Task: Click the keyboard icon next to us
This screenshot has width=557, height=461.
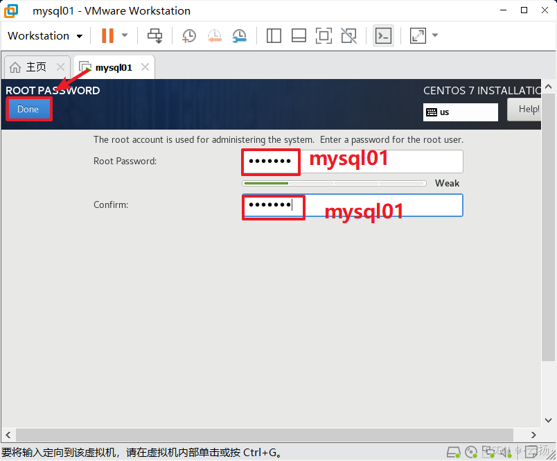Action: point(431,112)
